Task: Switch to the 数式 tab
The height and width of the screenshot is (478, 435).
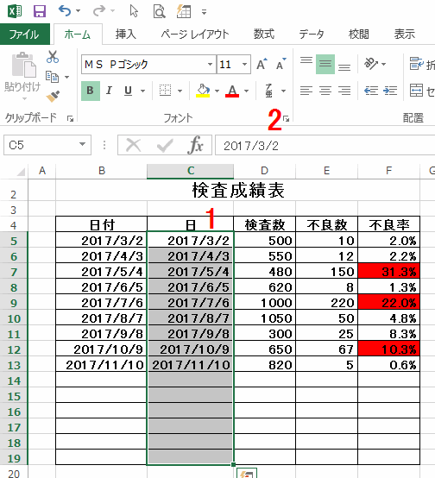Action: [x=264, y=35]
